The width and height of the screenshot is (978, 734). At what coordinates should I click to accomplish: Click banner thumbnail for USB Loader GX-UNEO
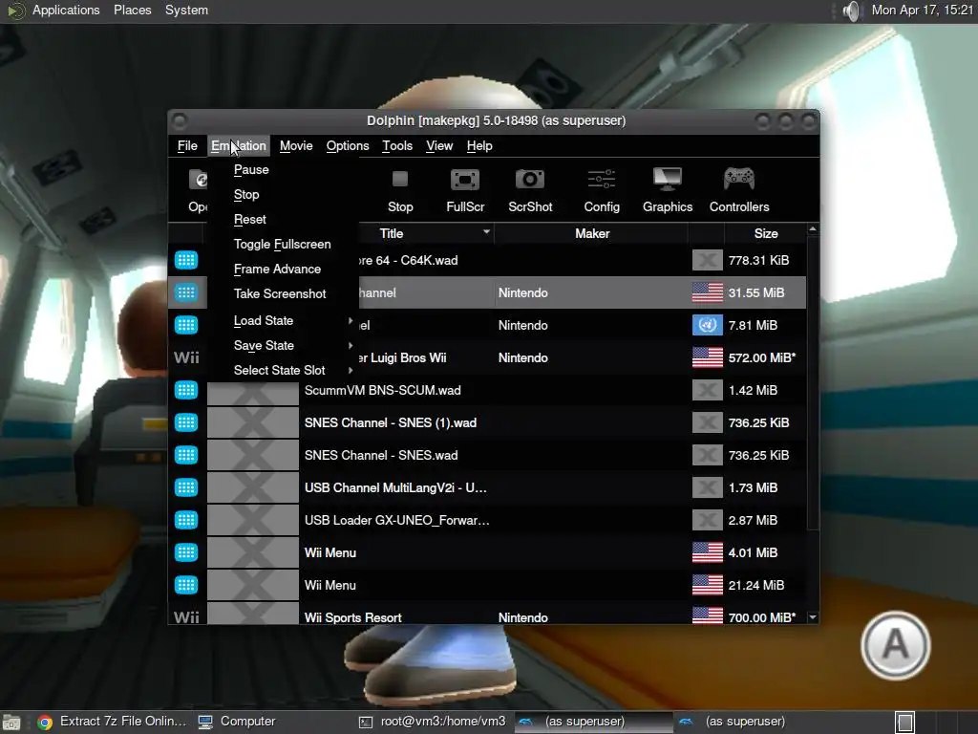(252, 520)
